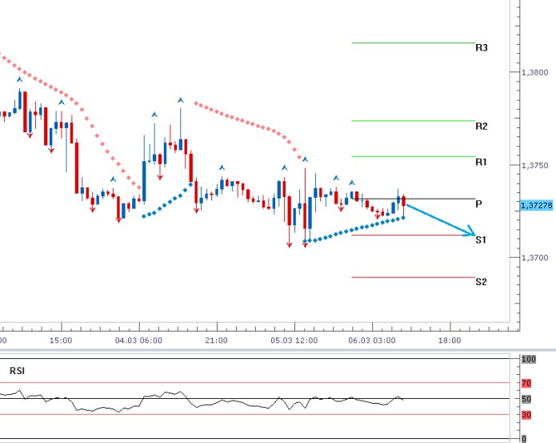
Task: Click the RSI 100 level label
Action: (528, 359)
